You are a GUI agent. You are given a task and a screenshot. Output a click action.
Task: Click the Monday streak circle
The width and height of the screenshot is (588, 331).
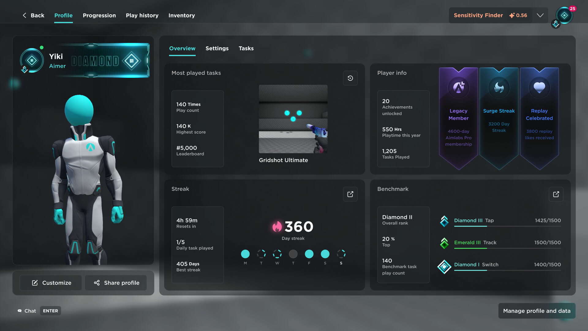click(x=245, y=254)
